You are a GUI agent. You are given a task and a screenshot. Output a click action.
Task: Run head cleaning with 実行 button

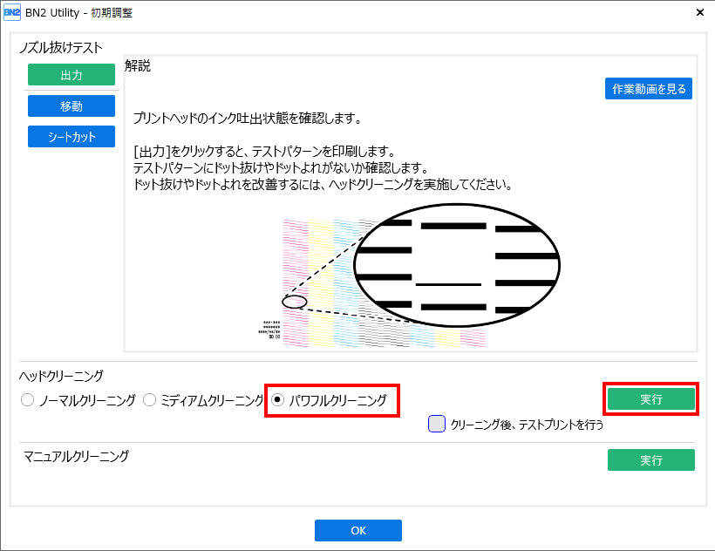[650, 399]
